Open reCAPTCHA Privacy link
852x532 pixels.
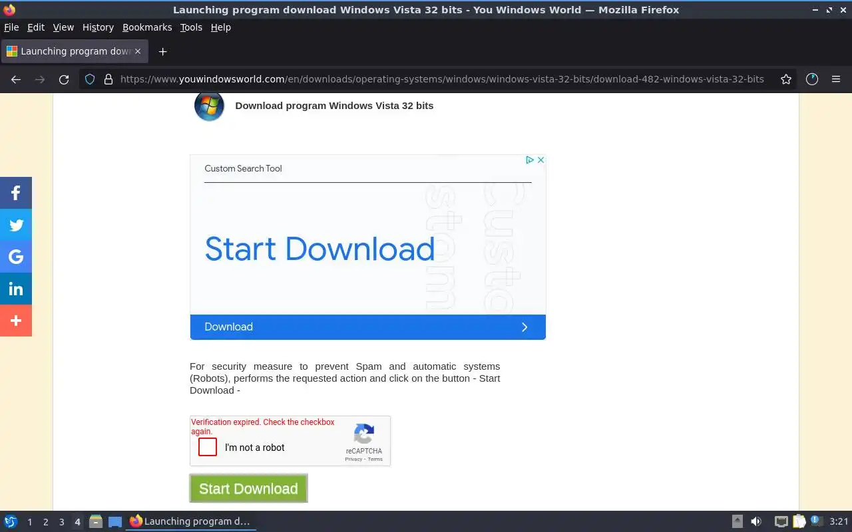click(353, 460)
